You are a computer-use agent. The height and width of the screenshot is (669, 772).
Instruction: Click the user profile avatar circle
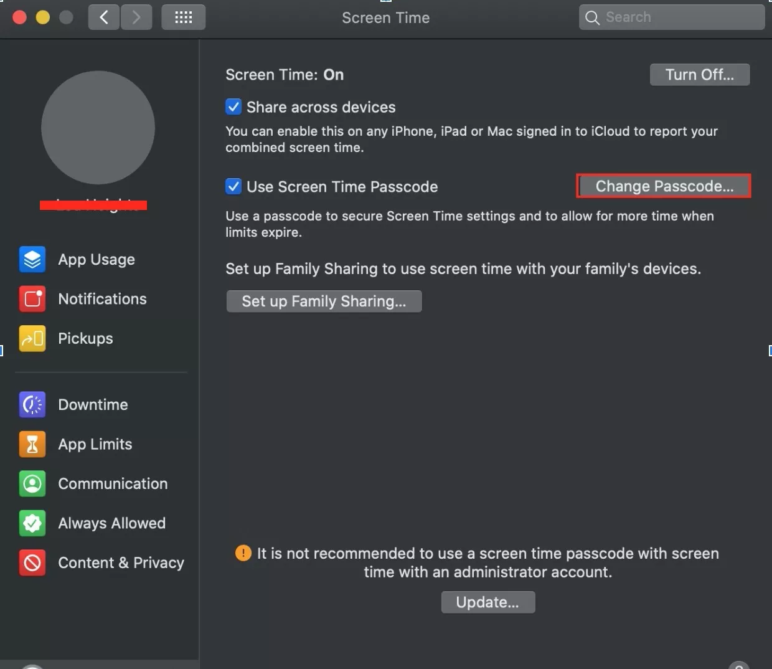tap(98, 128)
